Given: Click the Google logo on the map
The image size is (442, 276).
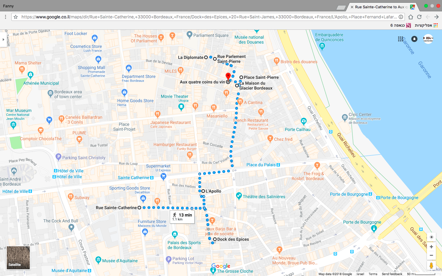Looking at the screenshot, I should pos(221,266).
